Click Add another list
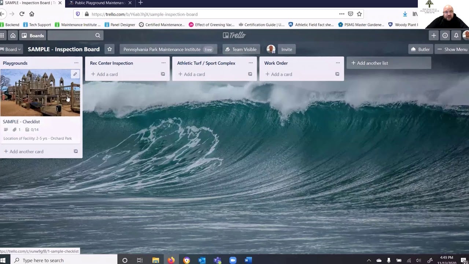The width and height of the screenshot is (469, 264). coord(370,63)
